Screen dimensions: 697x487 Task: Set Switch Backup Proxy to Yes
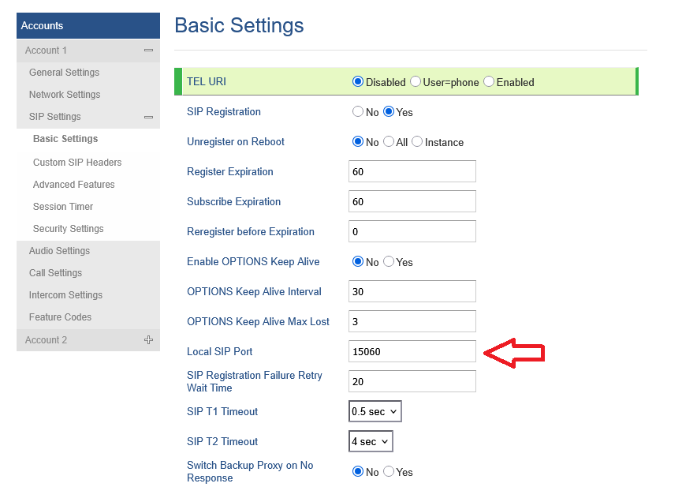[389, 472]
